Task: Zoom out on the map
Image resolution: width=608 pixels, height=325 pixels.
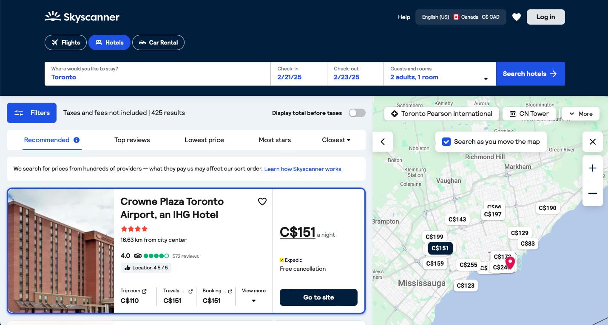Action: pyautogui.click(x=592, y=193)
